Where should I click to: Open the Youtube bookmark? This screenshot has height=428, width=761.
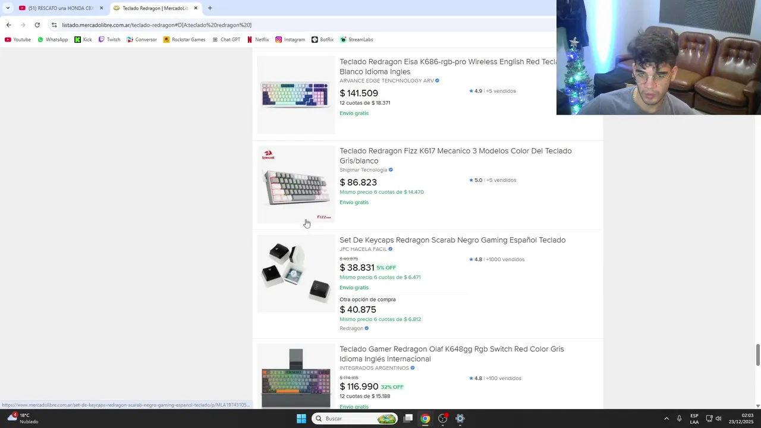click(18, 40)
